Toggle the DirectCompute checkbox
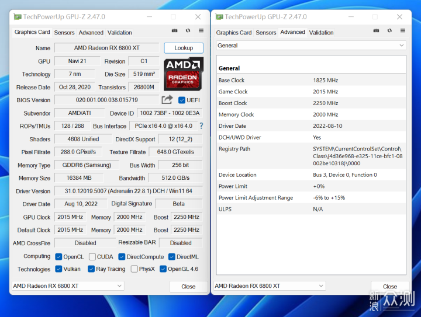This screenshot has width=421, height=317. pyautogui.click(x=122, y=257)
